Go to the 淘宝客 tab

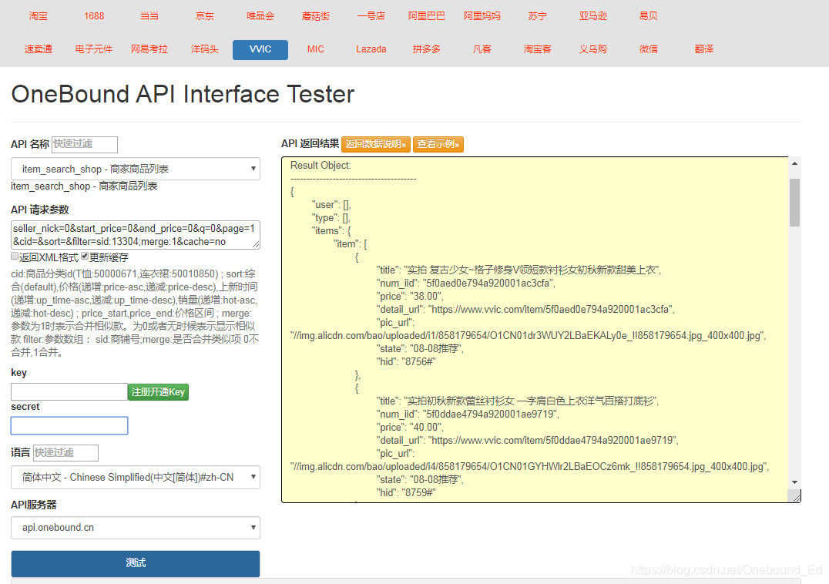[538, 49]
